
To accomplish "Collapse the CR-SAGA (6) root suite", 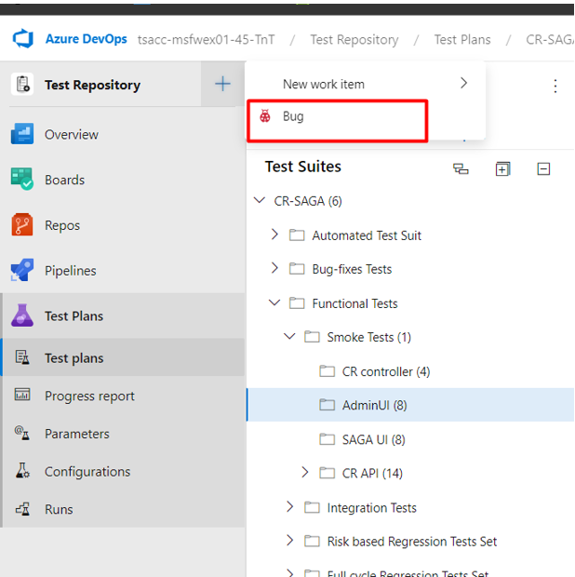I will pyautogui.click(x=260, y=200).
